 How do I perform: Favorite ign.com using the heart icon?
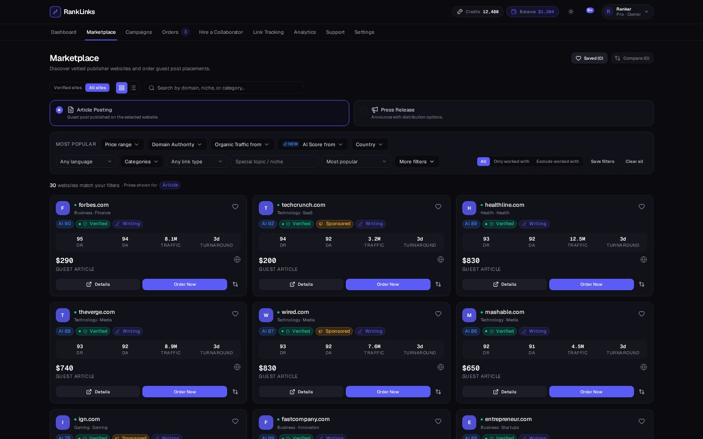tap(235, 421)
